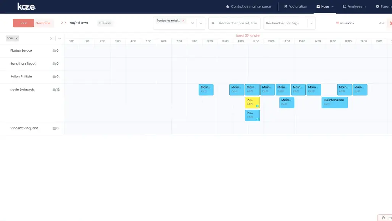This screenshot has height=221, width=392.
Task: Select technician Kevin Delacroix
Action: tap(23, 89)
